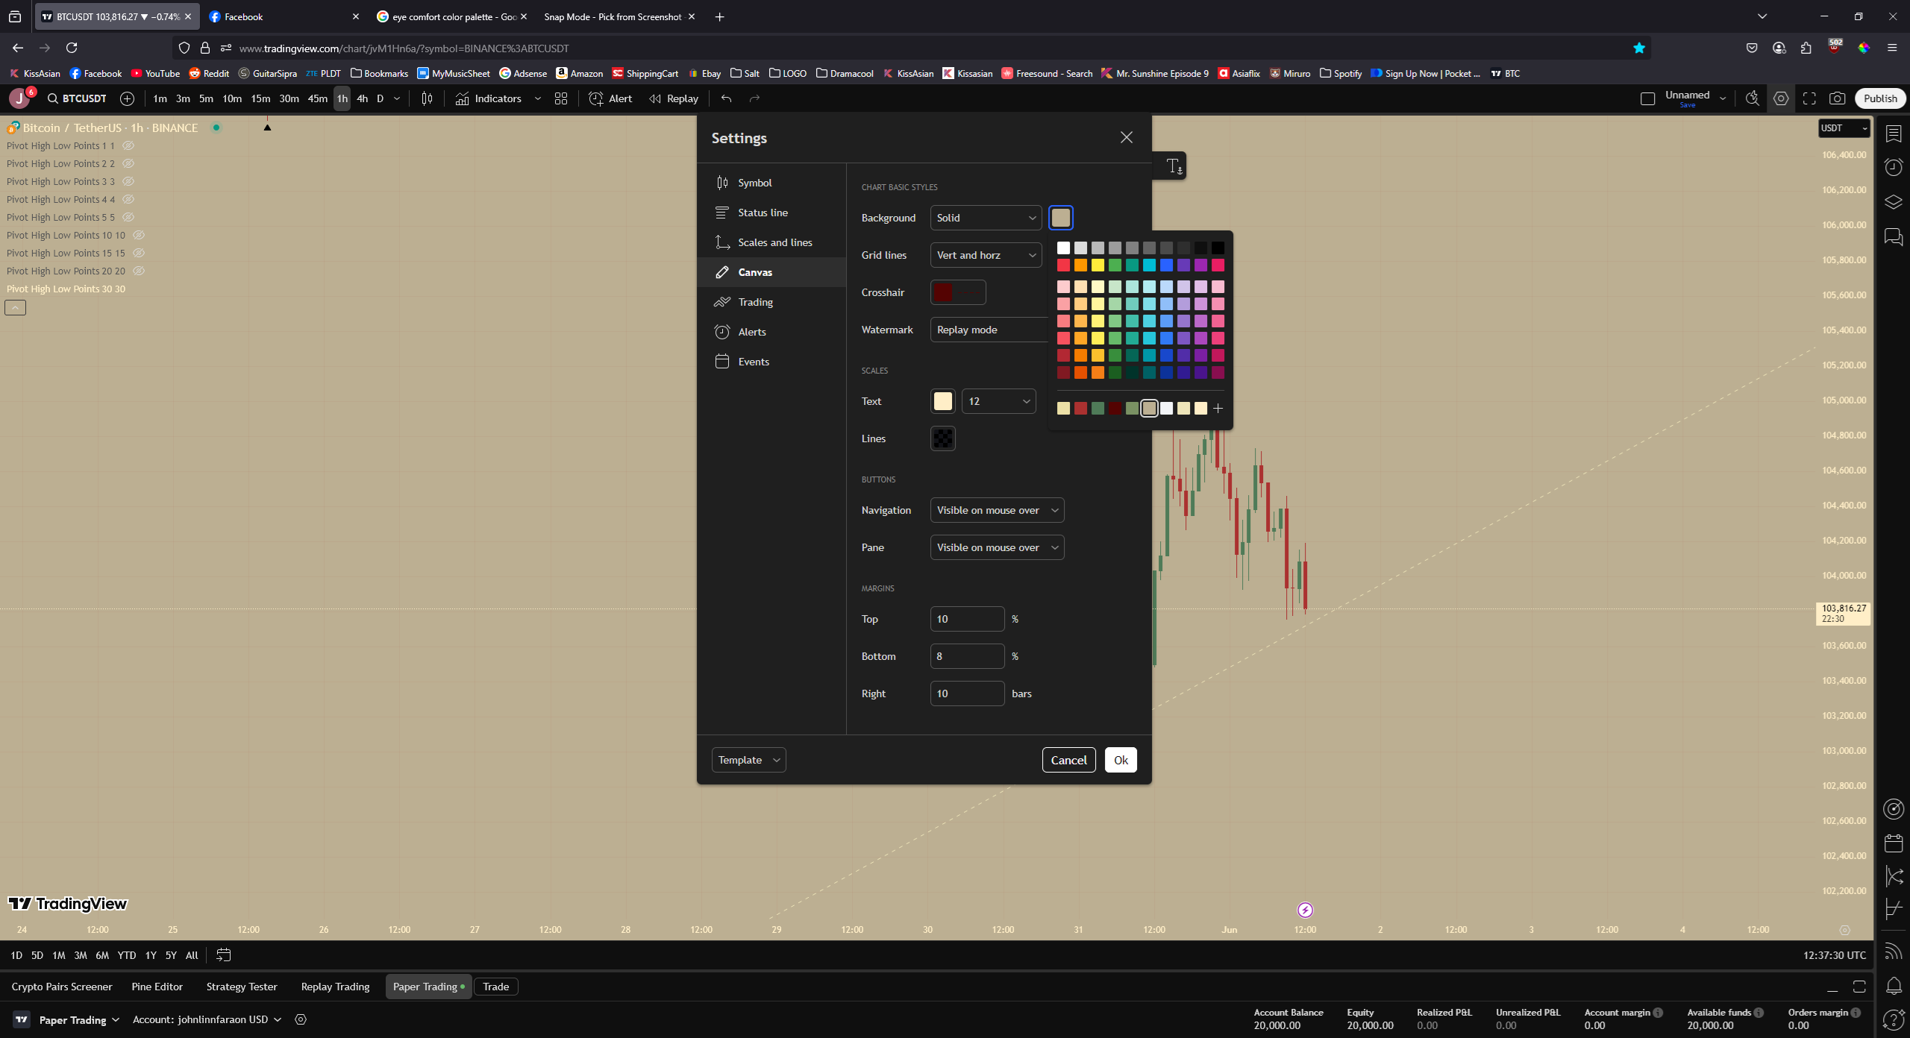Cancel the Settings dialog
This screenshot has height=1038, width=1910.
click(x=1068, y=760)
